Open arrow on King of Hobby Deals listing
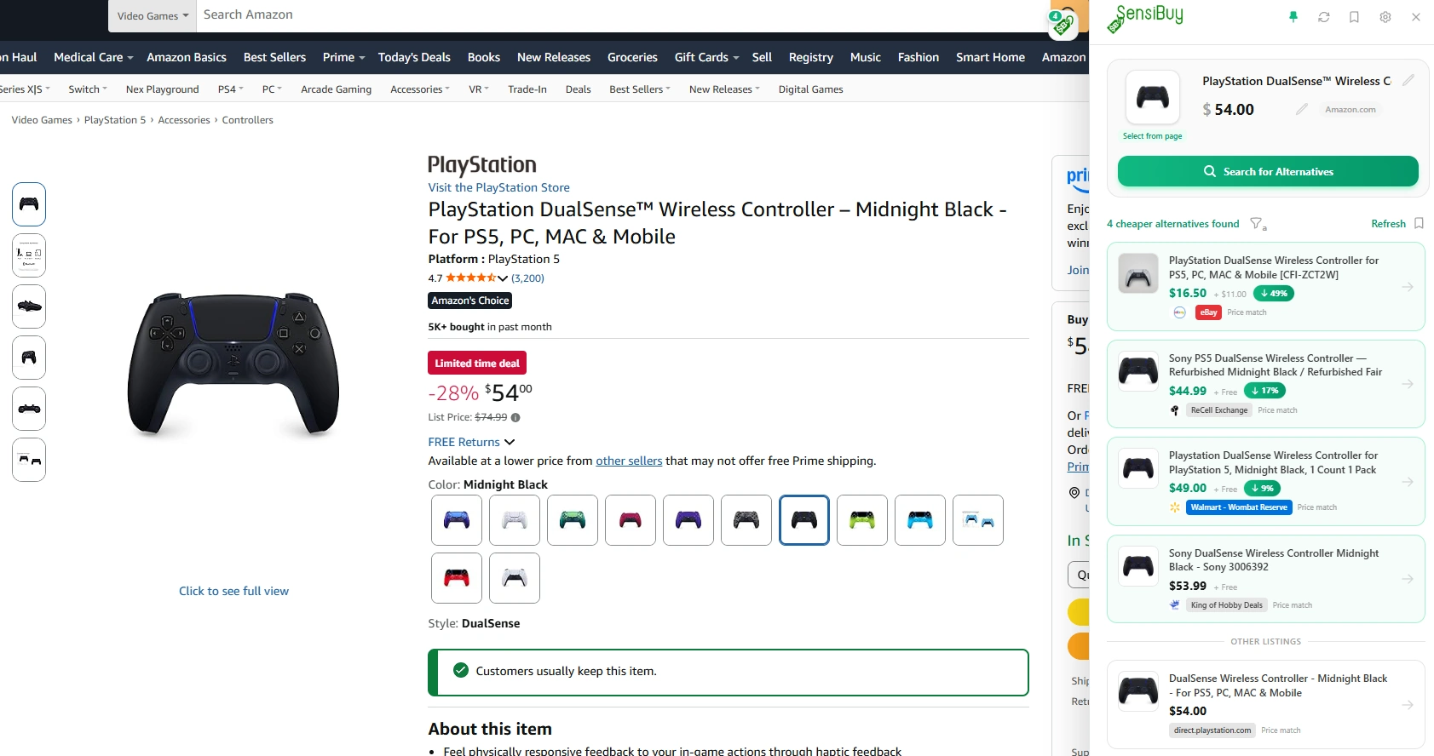 coord(1408,579)
